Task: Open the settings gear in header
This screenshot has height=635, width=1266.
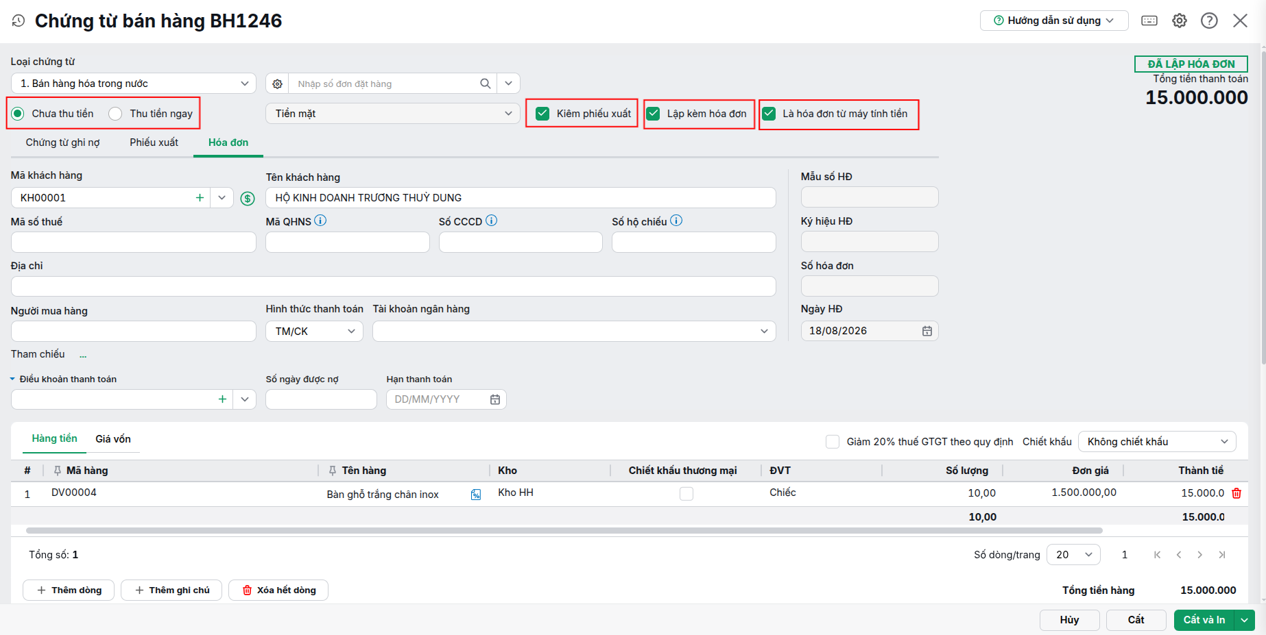Action: click(x=1180, y=21)
